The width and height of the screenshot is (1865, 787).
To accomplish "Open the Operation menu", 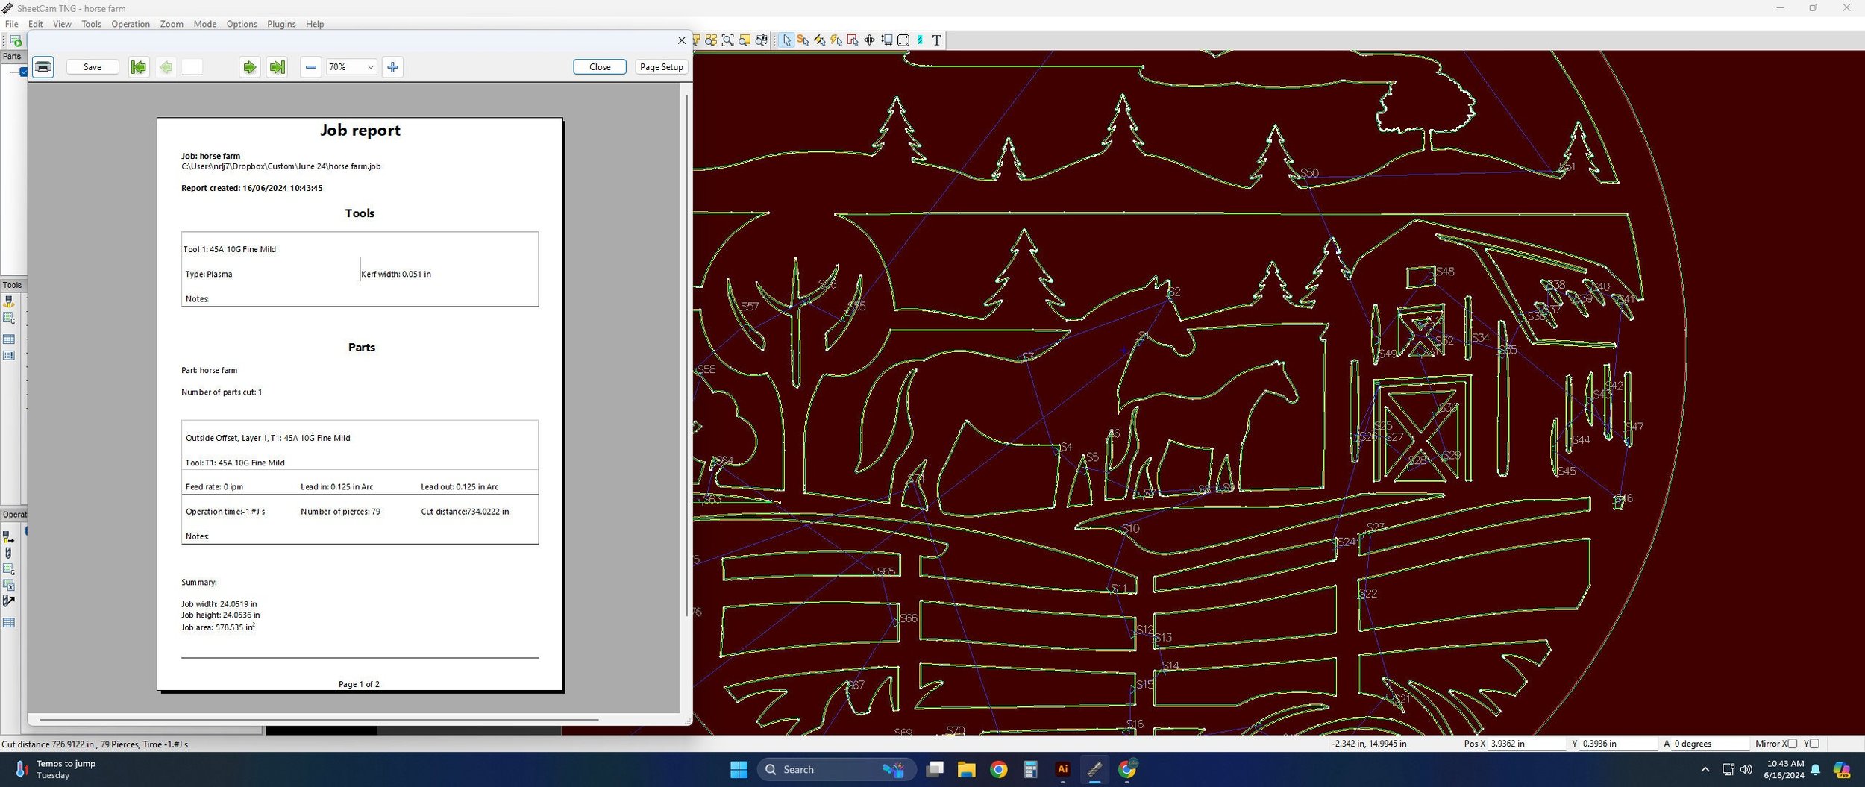I will 131,24.
